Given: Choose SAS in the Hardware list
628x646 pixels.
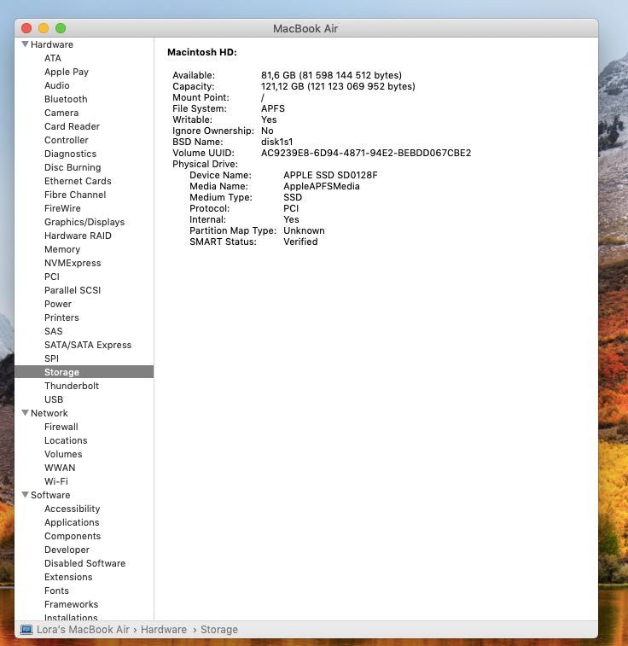Looking at the screenshot, I should pos(54,331).
